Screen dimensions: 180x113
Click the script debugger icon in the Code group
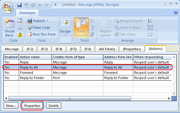tap(20, 28)
